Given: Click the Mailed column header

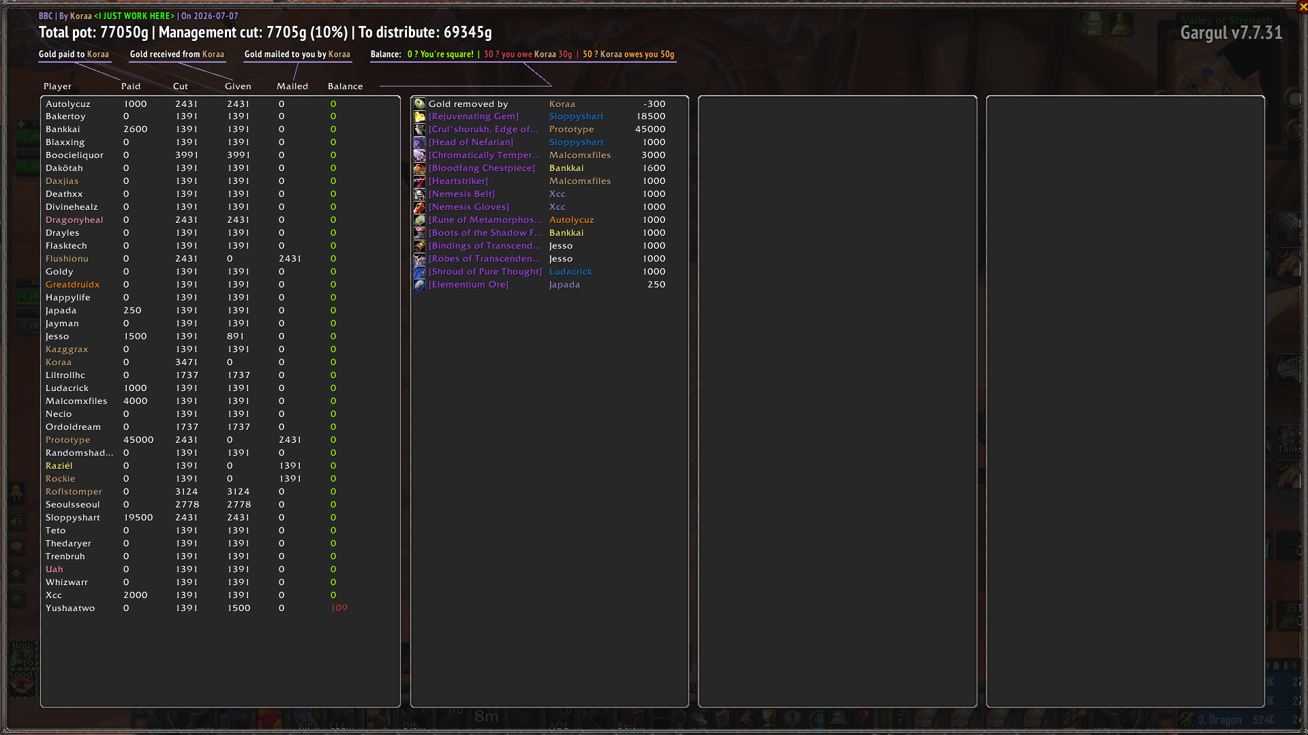Looking at the screenshot, I should point(292,87).
